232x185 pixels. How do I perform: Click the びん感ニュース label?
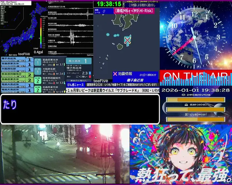pyautogui.click(x=76, y=85)
